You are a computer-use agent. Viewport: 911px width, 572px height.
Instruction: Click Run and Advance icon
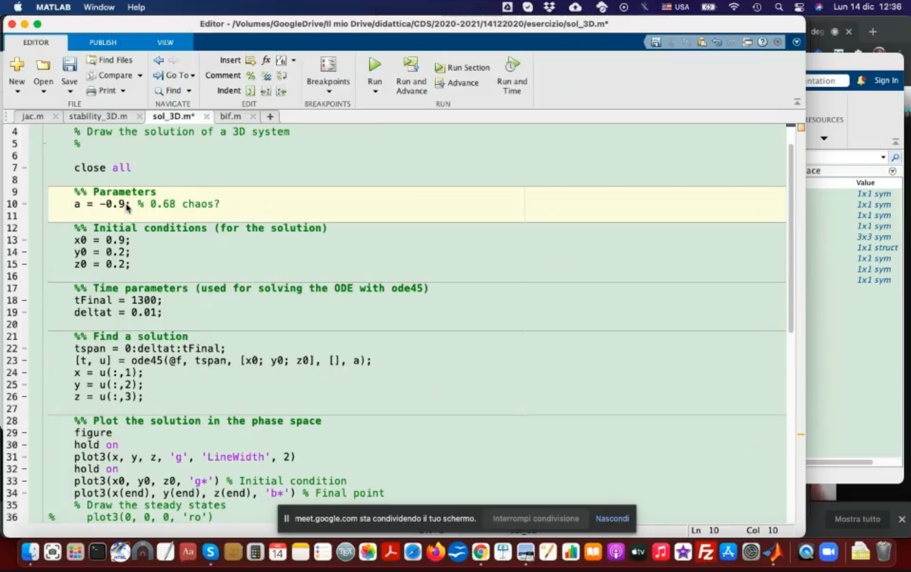point(411,65)
